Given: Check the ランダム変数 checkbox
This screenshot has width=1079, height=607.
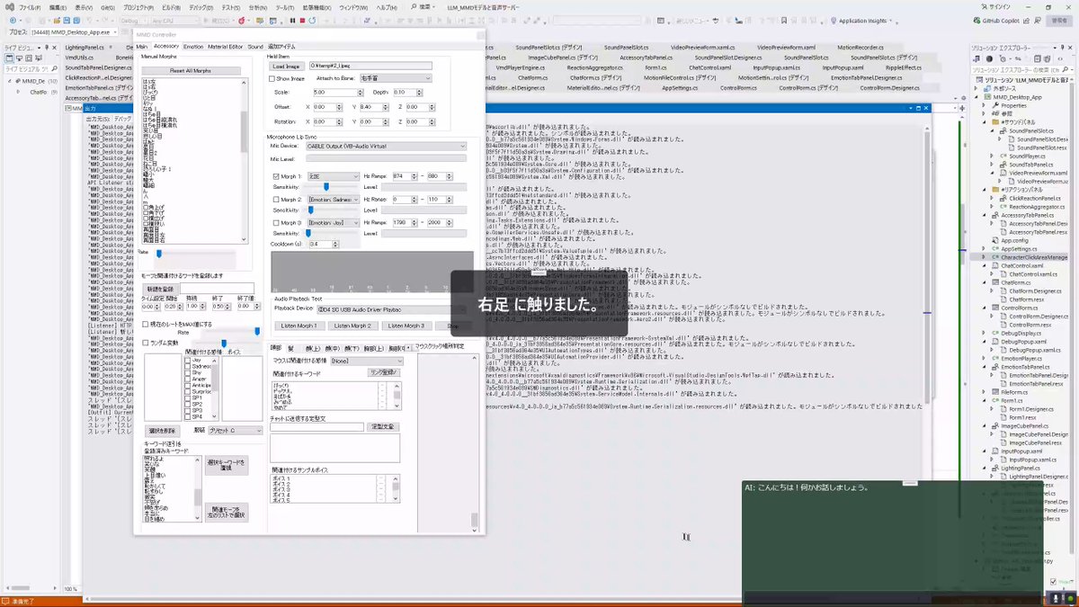Looking at the screenshot, I should pos(146,343).
